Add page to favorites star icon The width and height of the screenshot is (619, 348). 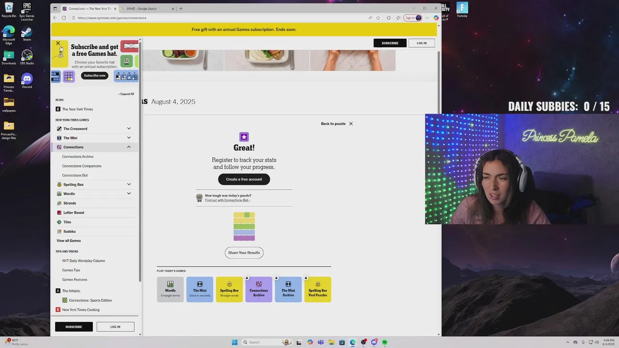[x=378, y=18]
